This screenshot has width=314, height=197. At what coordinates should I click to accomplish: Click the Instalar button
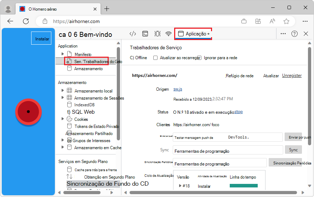(41, 38)
